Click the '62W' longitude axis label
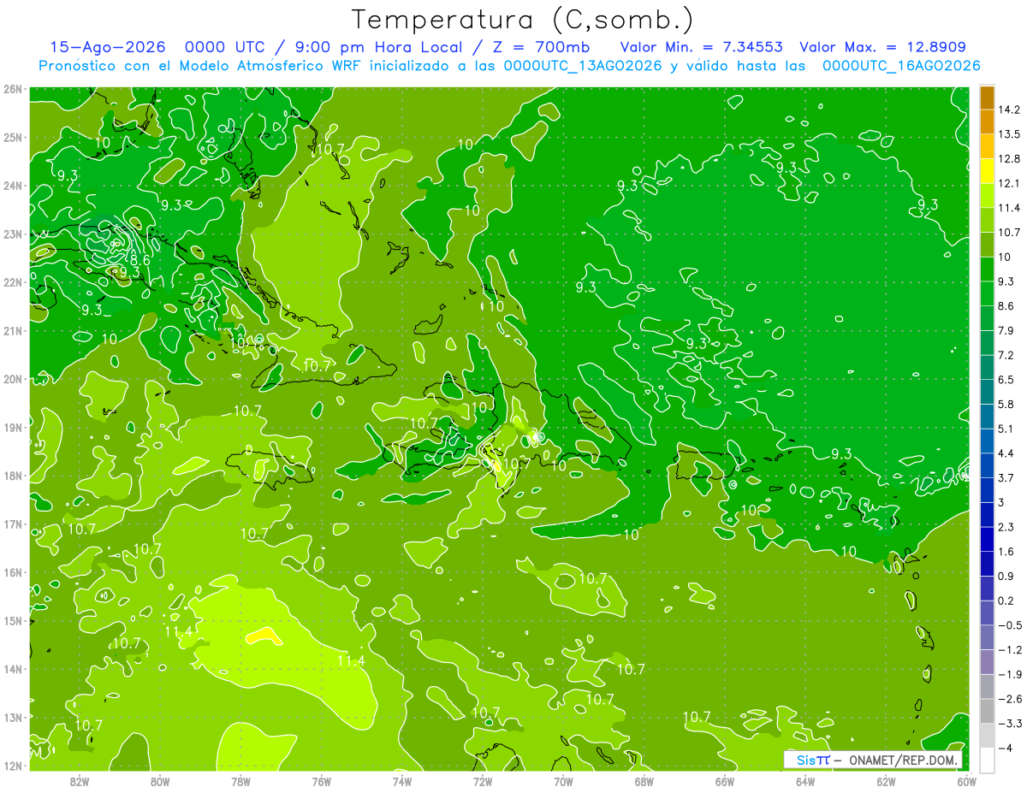 pos(886,782)
